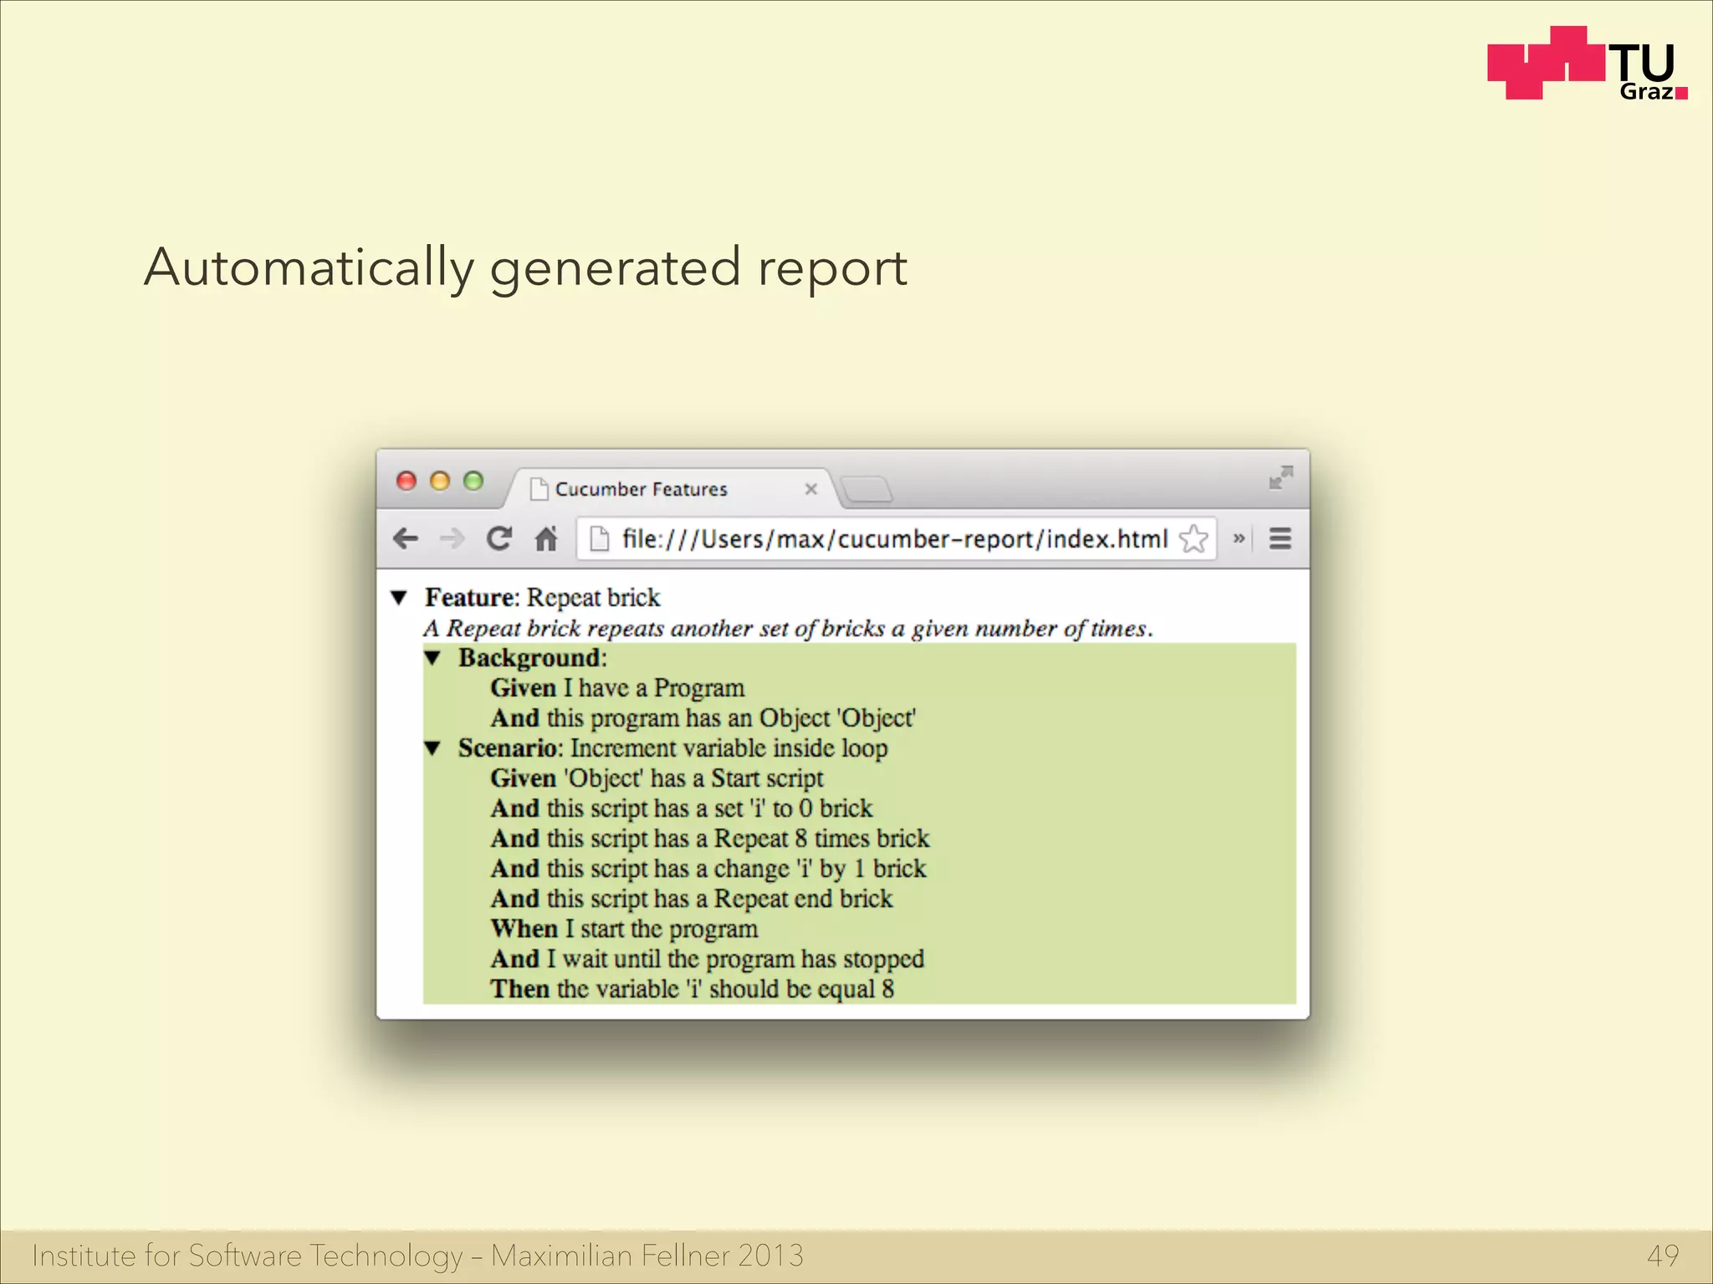The height and width of the screenshot is (1284, 1713).
Task: Click the slide number 49
Action: point(1663,1255)
